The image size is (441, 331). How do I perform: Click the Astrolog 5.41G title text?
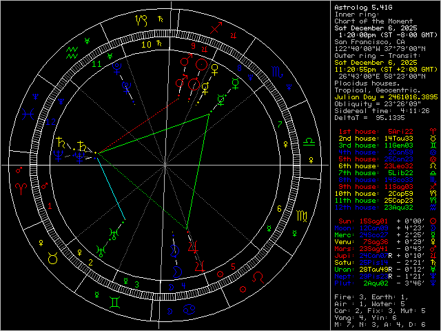point(358,7)
